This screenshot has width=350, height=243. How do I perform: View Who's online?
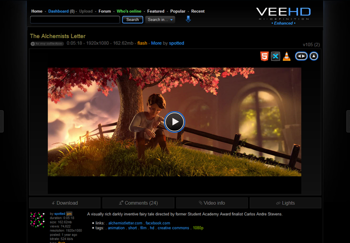click(x=129, y=11)
